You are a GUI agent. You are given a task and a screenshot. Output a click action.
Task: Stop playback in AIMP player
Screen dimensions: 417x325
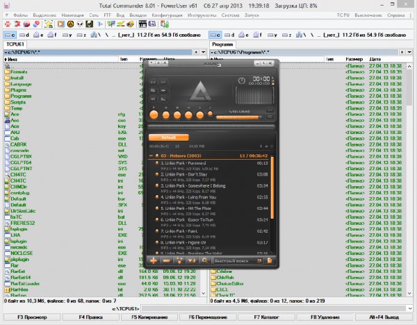click(x=177, y=115)
